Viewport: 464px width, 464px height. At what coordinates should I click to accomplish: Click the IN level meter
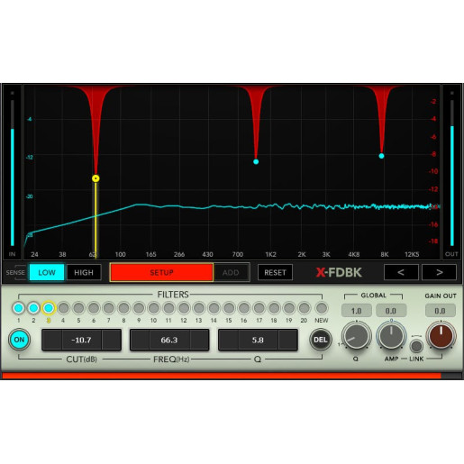click(x=13, y=172)
